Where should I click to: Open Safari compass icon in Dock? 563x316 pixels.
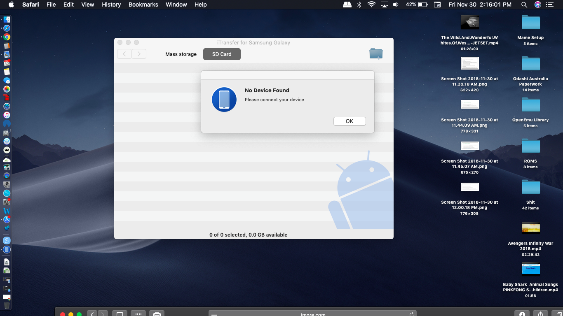(7, 28)
